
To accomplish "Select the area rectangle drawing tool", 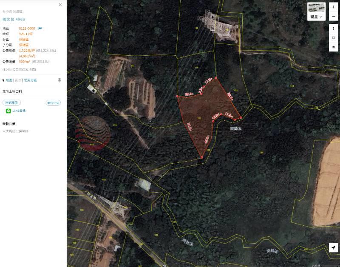I will click(333, 37).
